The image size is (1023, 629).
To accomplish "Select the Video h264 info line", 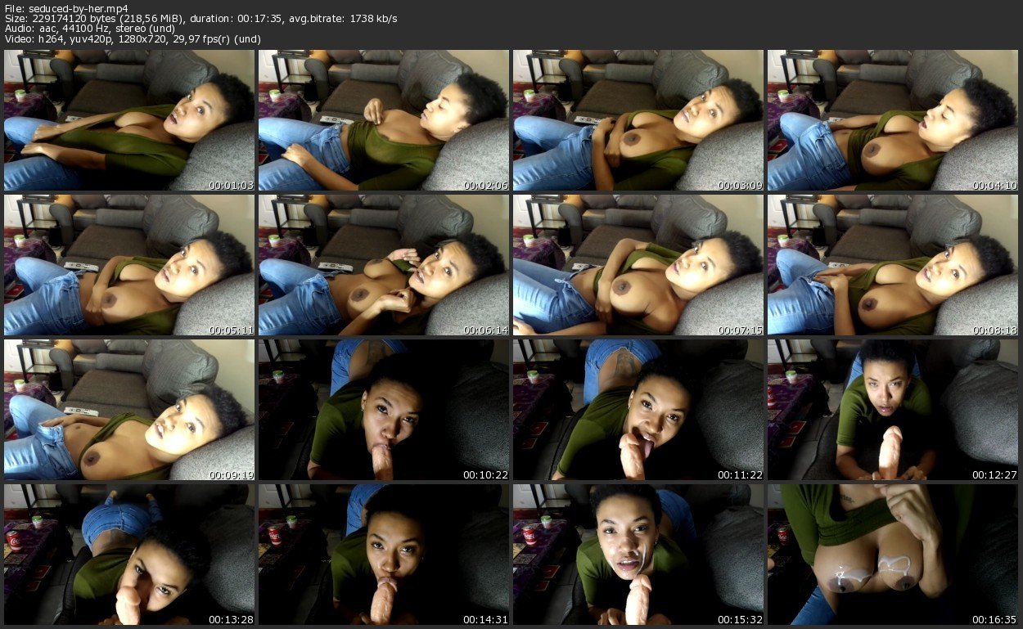I will click(x=143, y=39).
